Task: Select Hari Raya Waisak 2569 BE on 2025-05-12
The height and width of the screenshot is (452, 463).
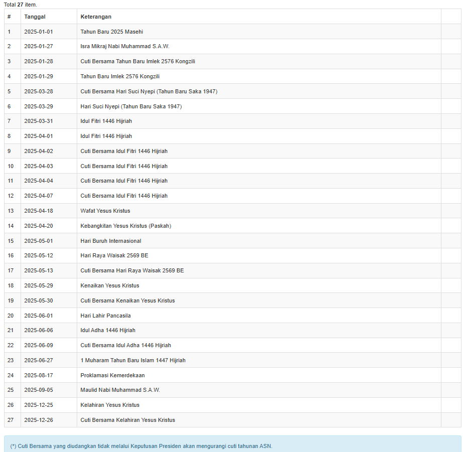Action: coord(114,255)
